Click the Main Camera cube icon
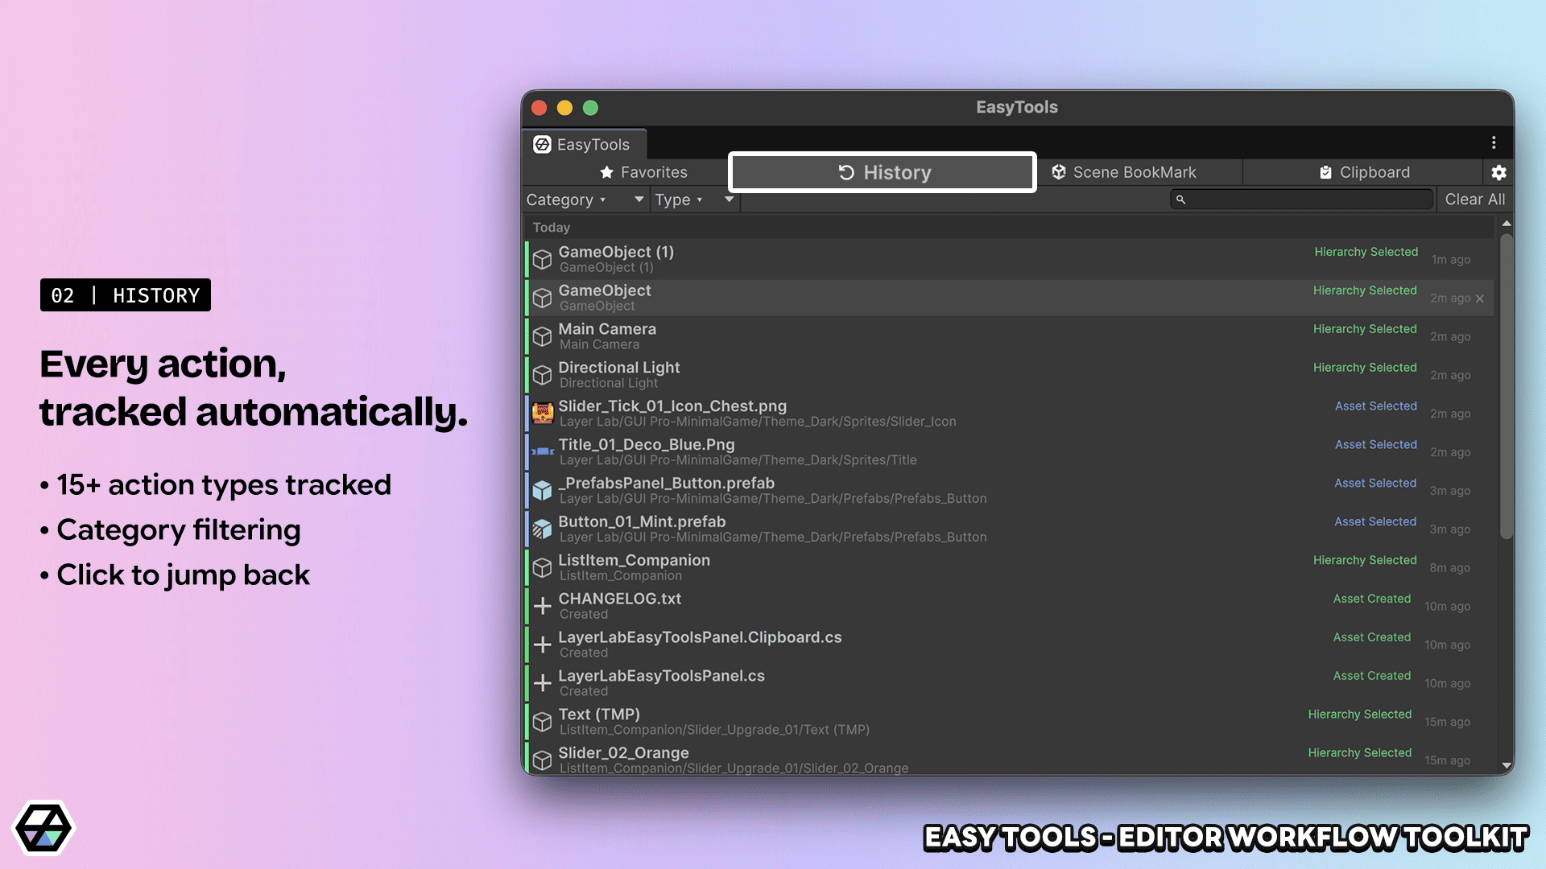 [x=543, y=336]
